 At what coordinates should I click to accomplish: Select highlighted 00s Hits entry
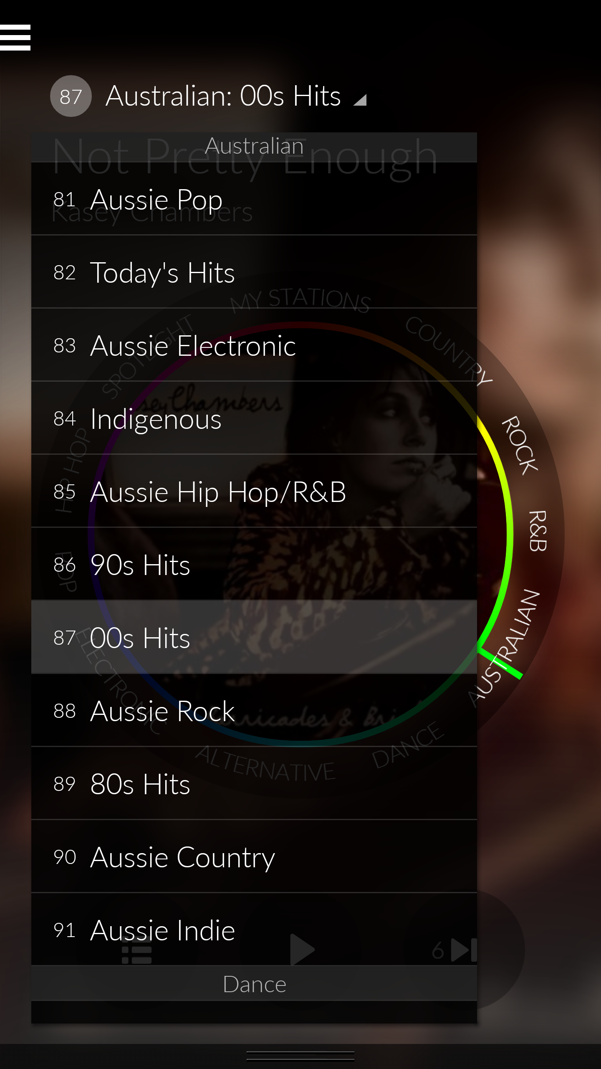254,637
